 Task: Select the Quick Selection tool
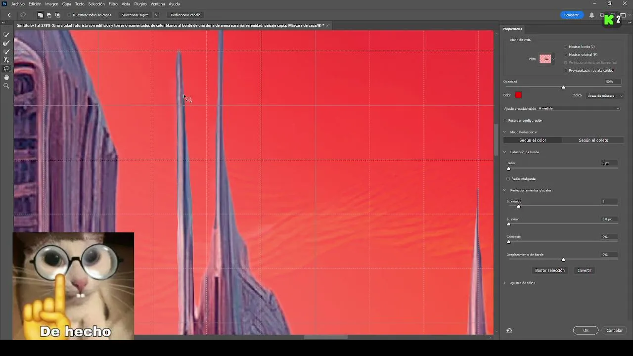pyautogui.click(x=6, y=35)
